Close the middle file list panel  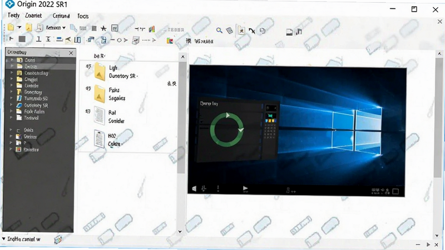(183, 57)
